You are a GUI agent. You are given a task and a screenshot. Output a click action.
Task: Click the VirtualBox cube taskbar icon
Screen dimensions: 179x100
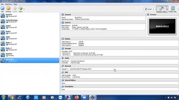(92, 97)
